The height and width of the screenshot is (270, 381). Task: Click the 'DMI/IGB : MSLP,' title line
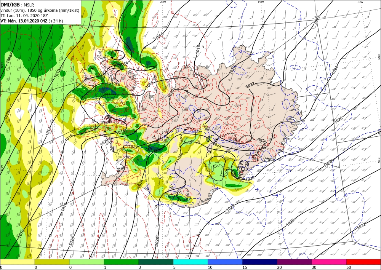(x=18, y=5)
